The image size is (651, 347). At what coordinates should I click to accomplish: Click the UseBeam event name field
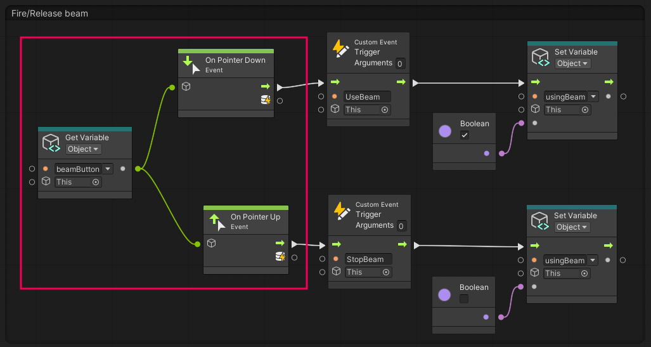tap(367, 97)
